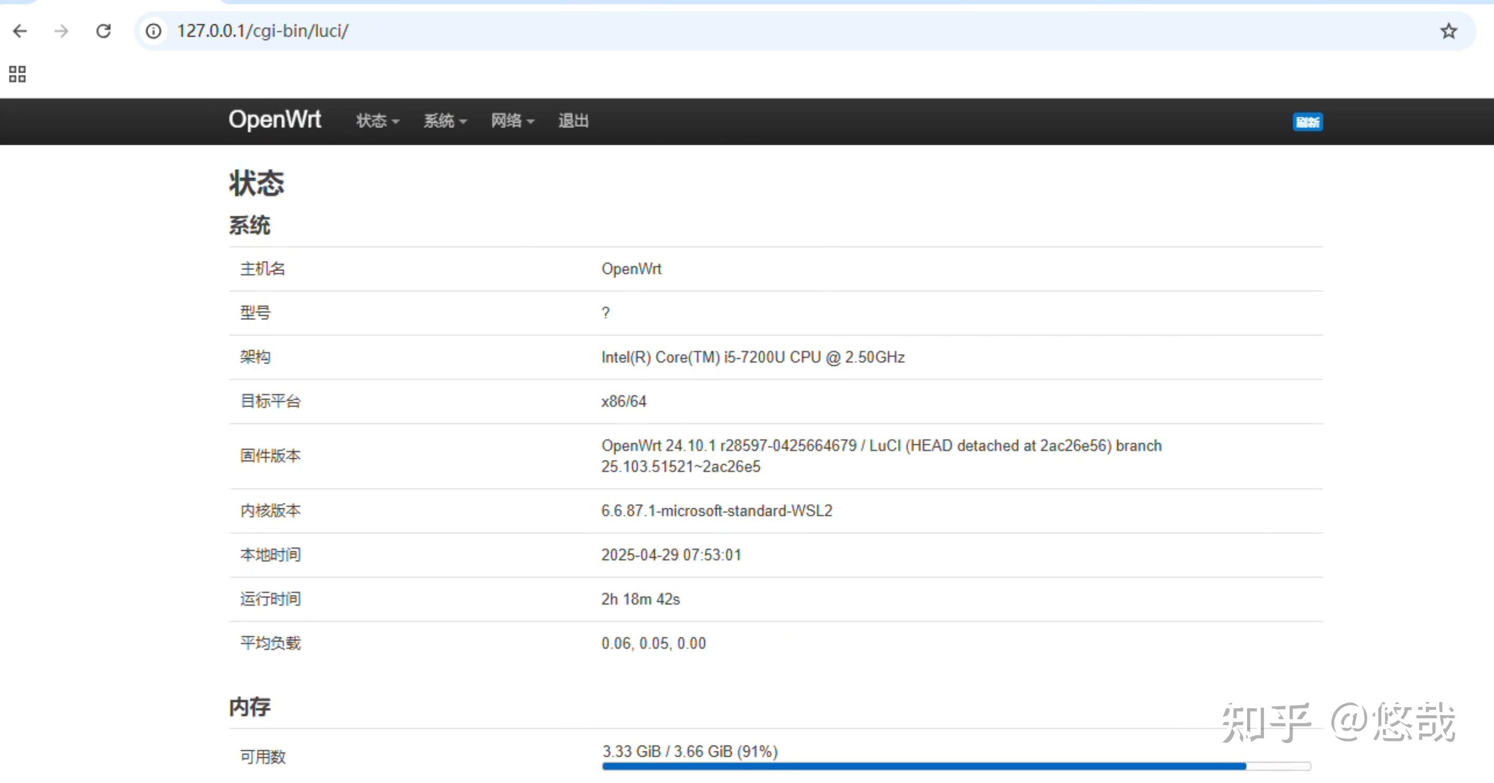The height and width of the screenshot is (783, 1494).
Task: Reload the page with the refresh icon
Action: [x=103, y=31]
